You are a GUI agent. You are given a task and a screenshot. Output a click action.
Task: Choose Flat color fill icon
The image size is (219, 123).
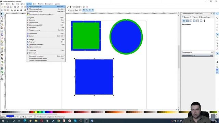(x=187, y=21)
